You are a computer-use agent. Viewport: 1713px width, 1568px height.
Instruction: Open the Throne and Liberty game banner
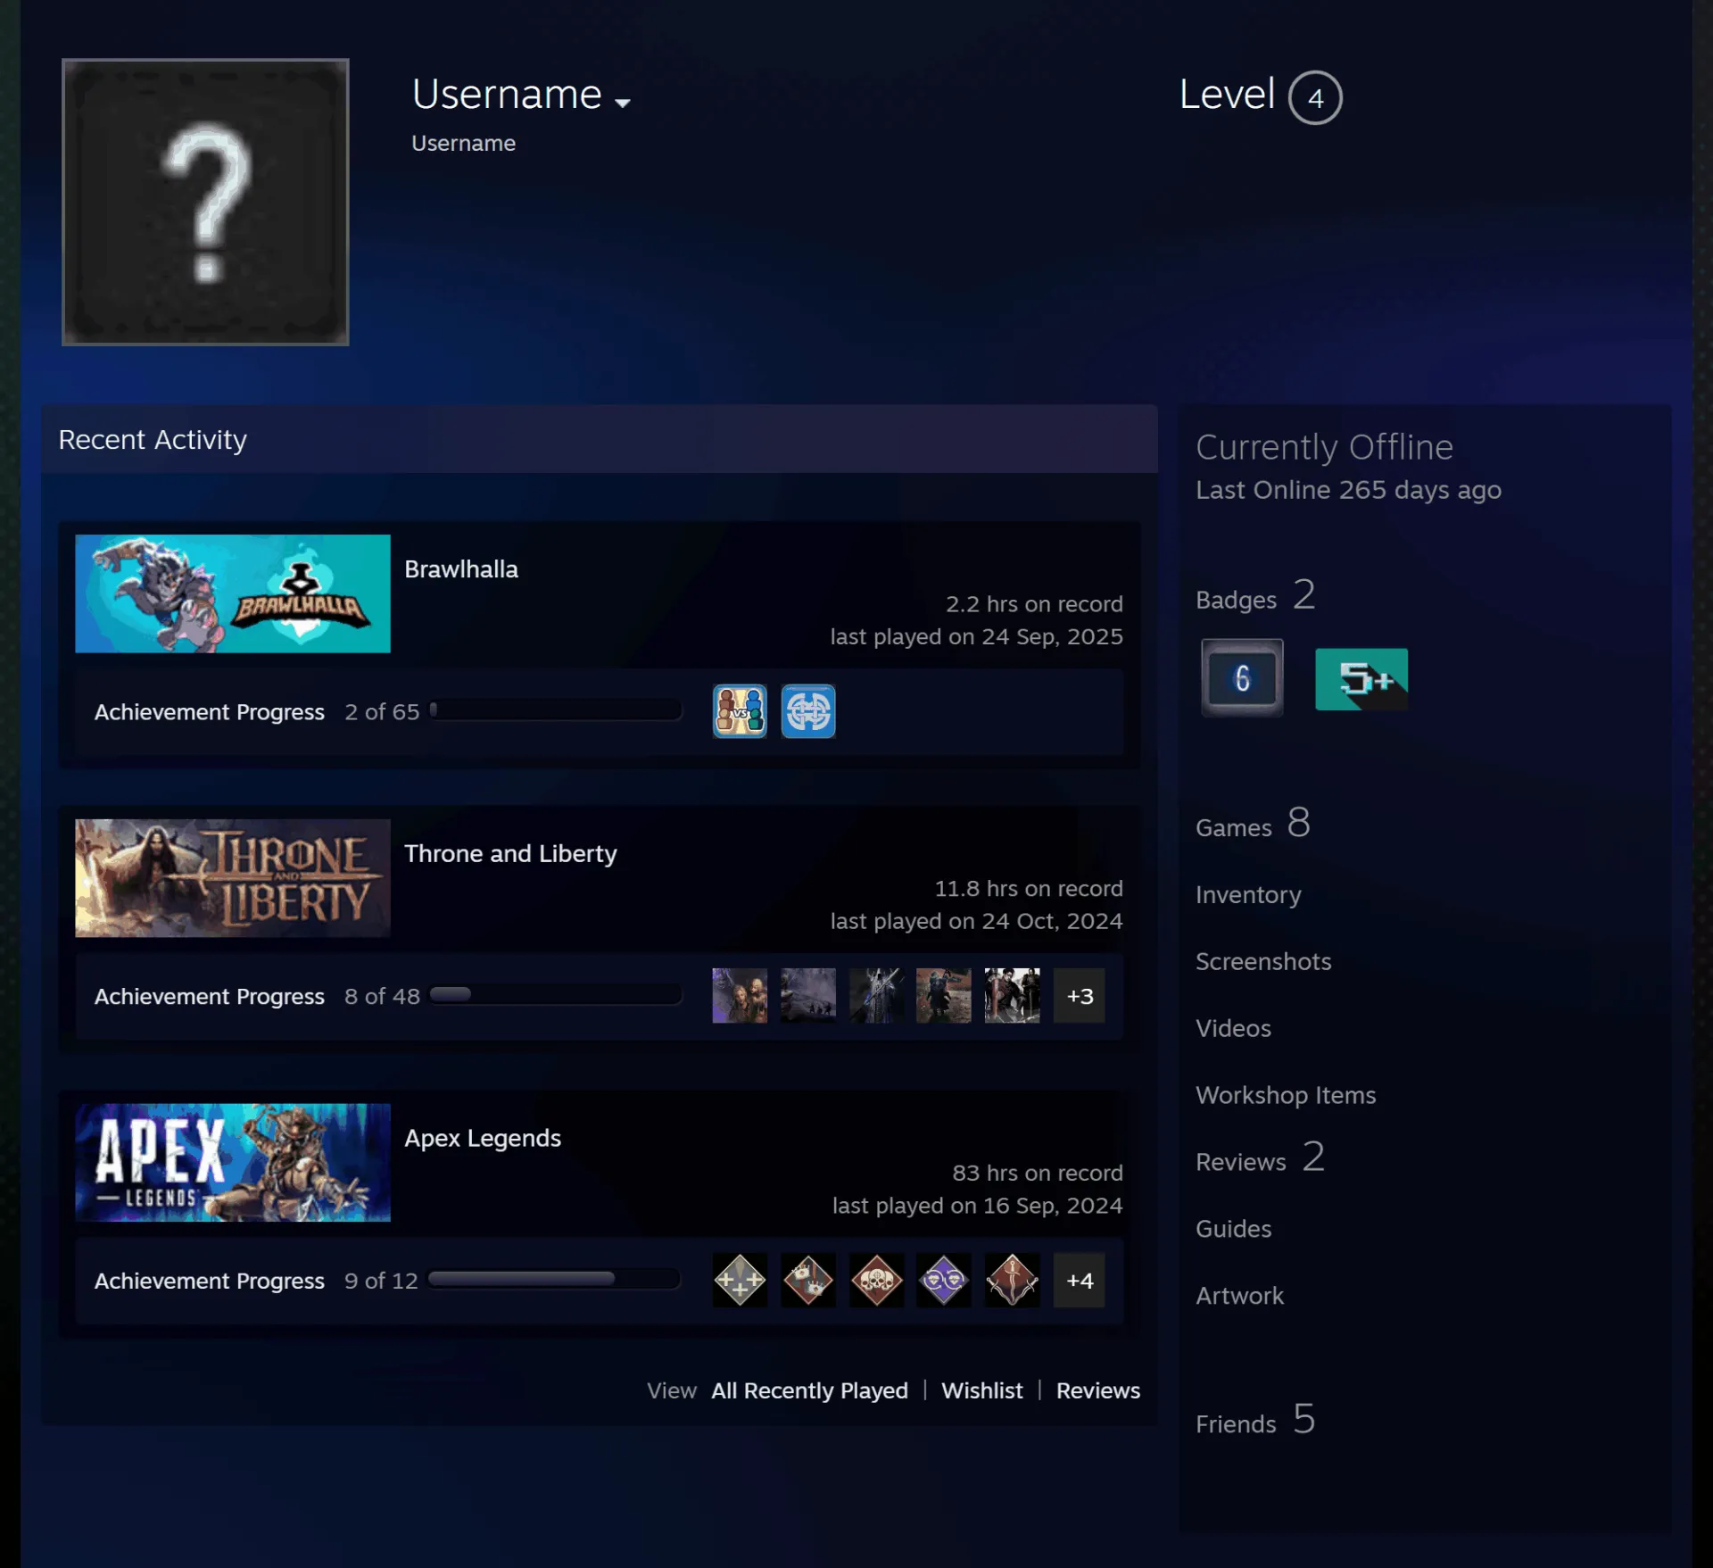(x=233, y=878)
